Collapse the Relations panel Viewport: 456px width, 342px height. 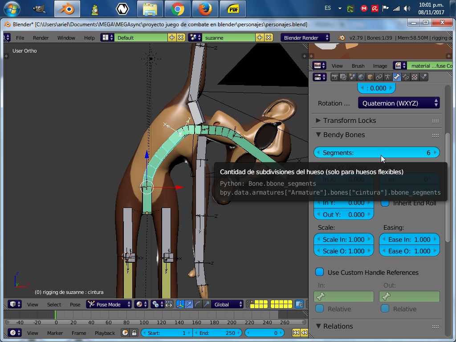[318, 326]
